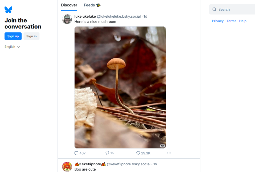Click the search magnifier icon
The image size is (255, 172).
[214, 9]
